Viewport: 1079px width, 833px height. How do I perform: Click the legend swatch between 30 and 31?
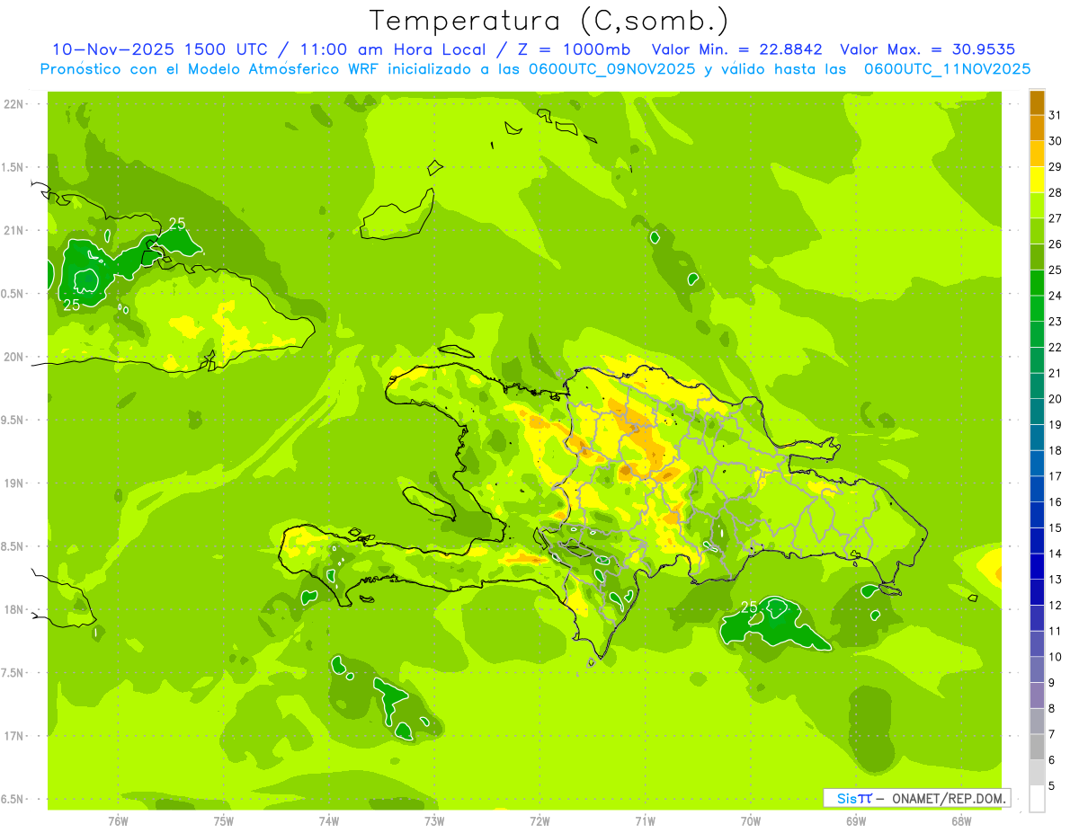[x=1037, y=128]
